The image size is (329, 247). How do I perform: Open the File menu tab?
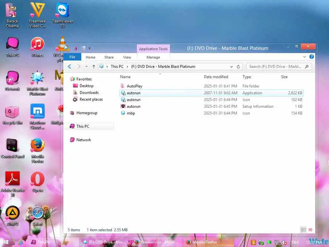coord(72,57)
